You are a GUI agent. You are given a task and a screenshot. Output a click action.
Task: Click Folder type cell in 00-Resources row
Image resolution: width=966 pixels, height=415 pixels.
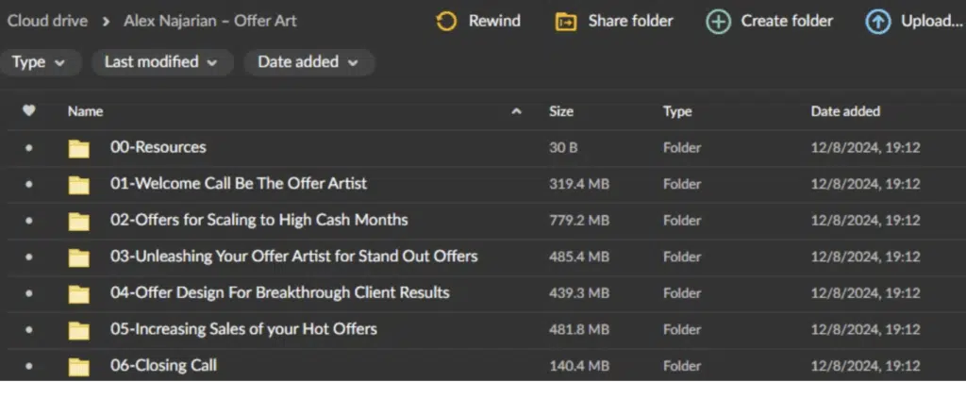coord(682,148)
